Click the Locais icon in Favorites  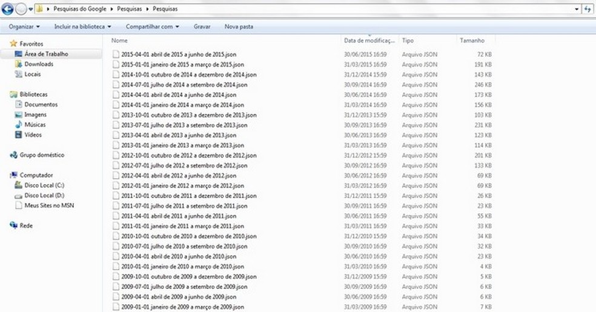pos(18,74)
